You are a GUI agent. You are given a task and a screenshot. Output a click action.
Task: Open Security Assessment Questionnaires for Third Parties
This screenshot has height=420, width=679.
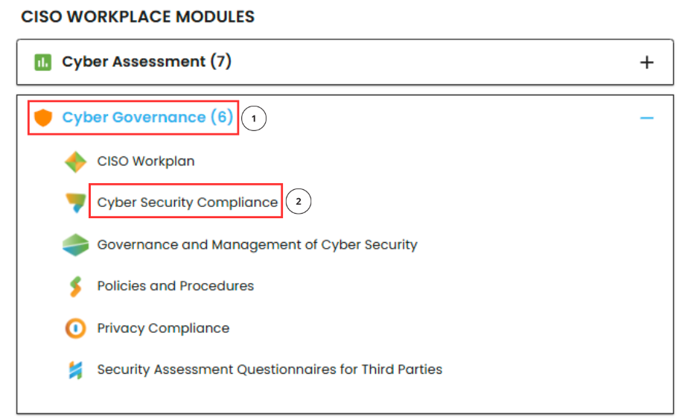pyautogui.click(x=270, y=369)
